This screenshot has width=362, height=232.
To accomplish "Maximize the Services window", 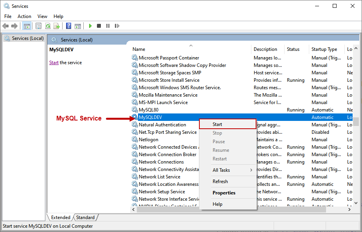I will (x=335, y=6).
